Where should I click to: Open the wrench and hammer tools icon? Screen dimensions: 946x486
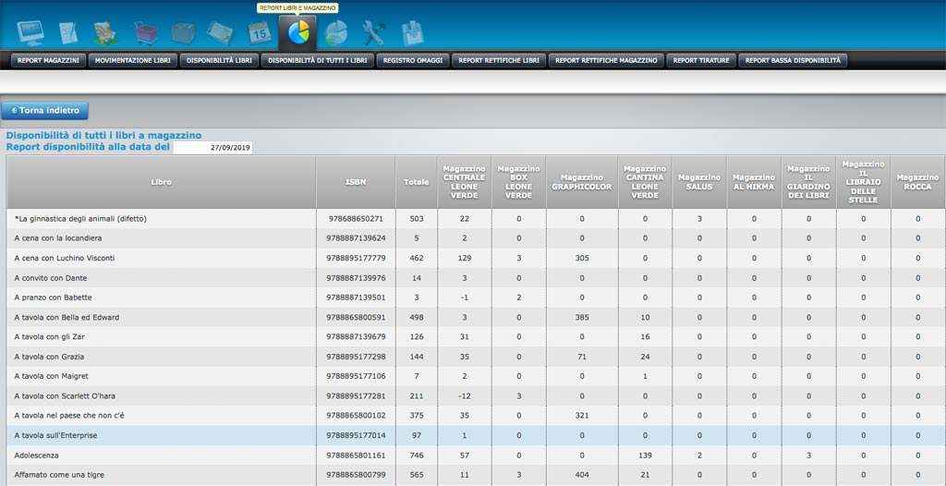373,33
